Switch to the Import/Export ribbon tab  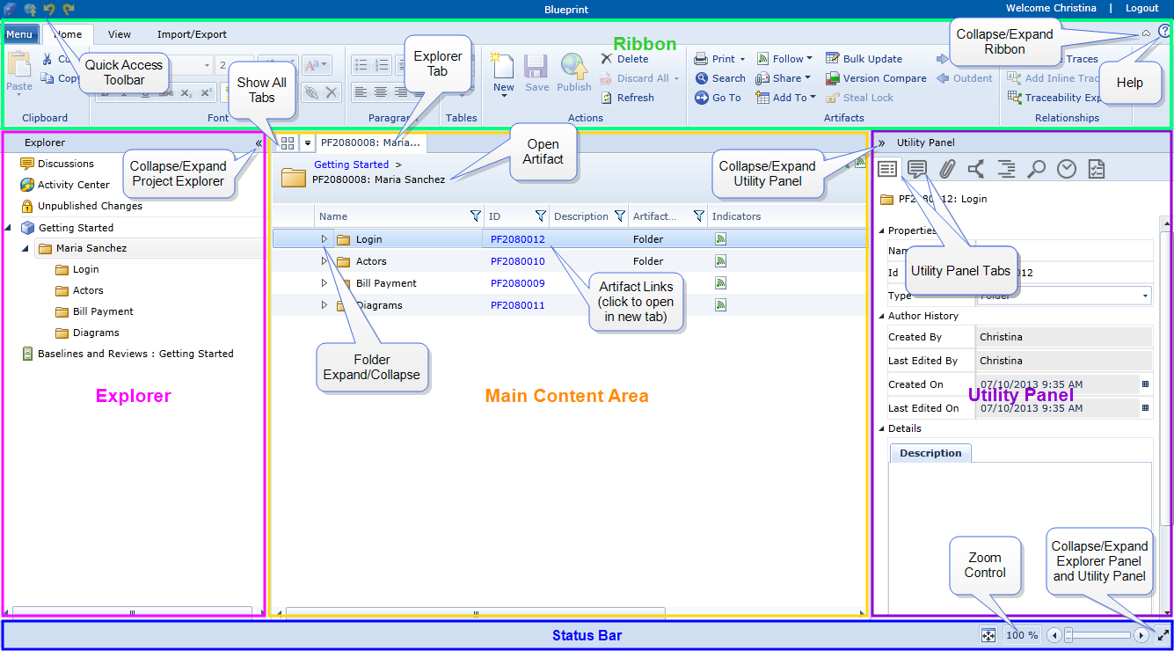(x=192, y=34)
